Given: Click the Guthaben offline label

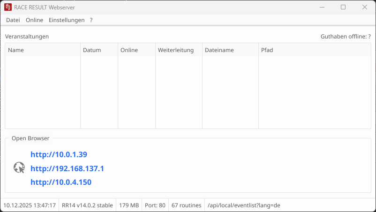Looking at the screenshot, I should coord(346,37).
